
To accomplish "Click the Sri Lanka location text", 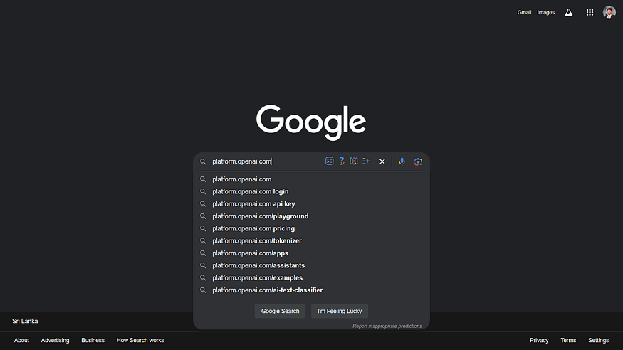I will pos(25,321).
